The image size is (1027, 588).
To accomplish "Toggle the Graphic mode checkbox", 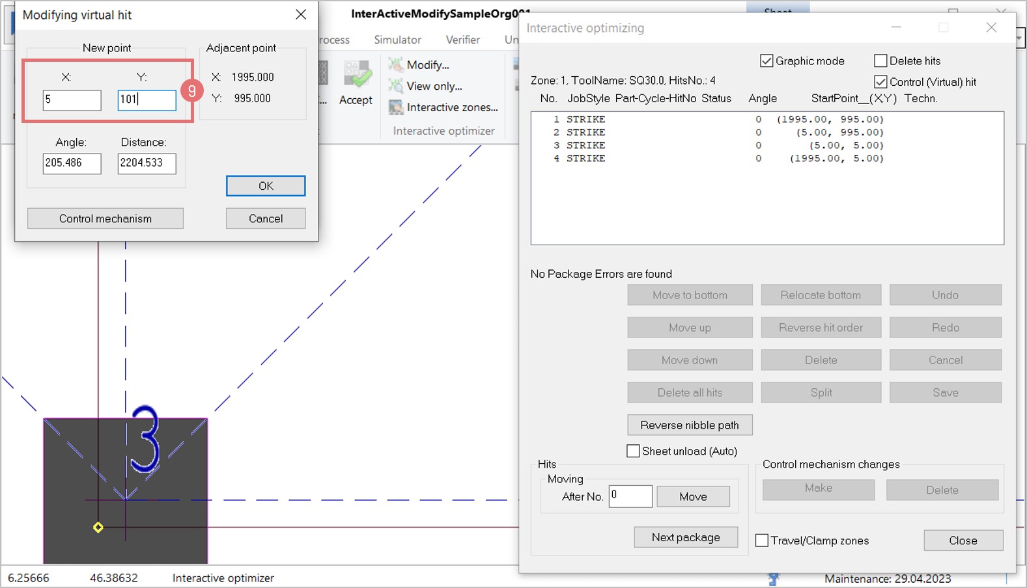I will click(767, 61).
